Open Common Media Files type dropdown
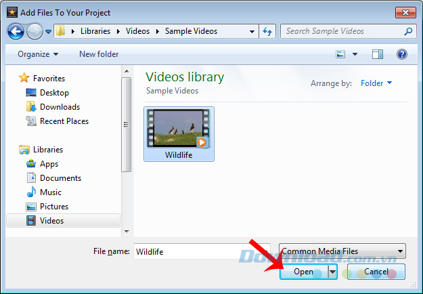423x294 pixels. [342, 251]
